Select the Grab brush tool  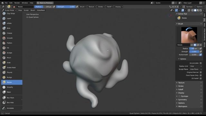coord(12,63)
